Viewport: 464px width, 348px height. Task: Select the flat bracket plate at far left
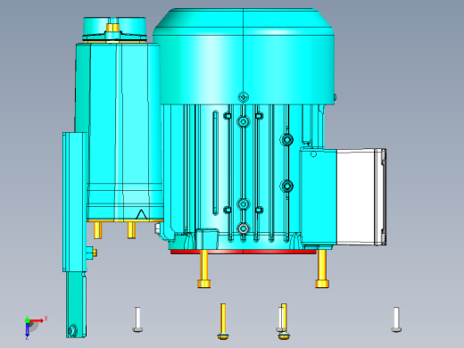pyautogui.click(x=74, y=202)
